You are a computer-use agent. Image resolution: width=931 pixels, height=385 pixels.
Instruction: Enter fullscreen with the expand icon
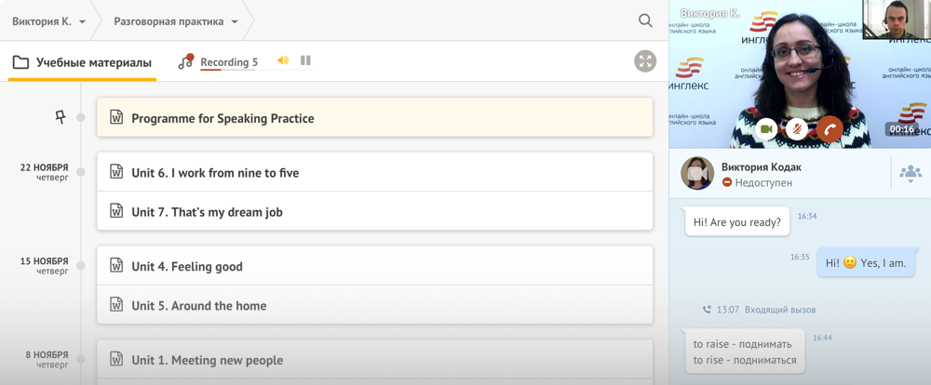click(645, 61)
